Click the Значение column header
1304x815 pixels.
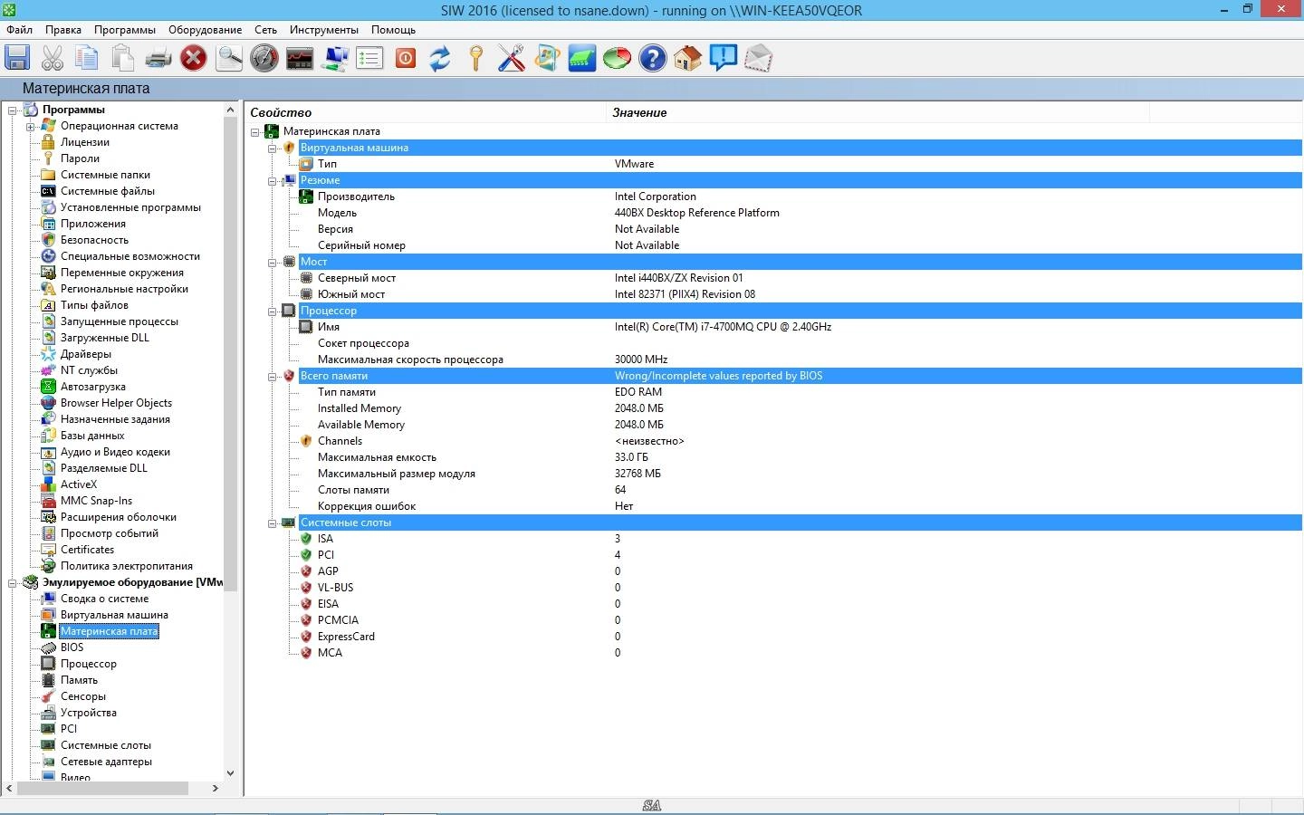click(x=877, y=112)
